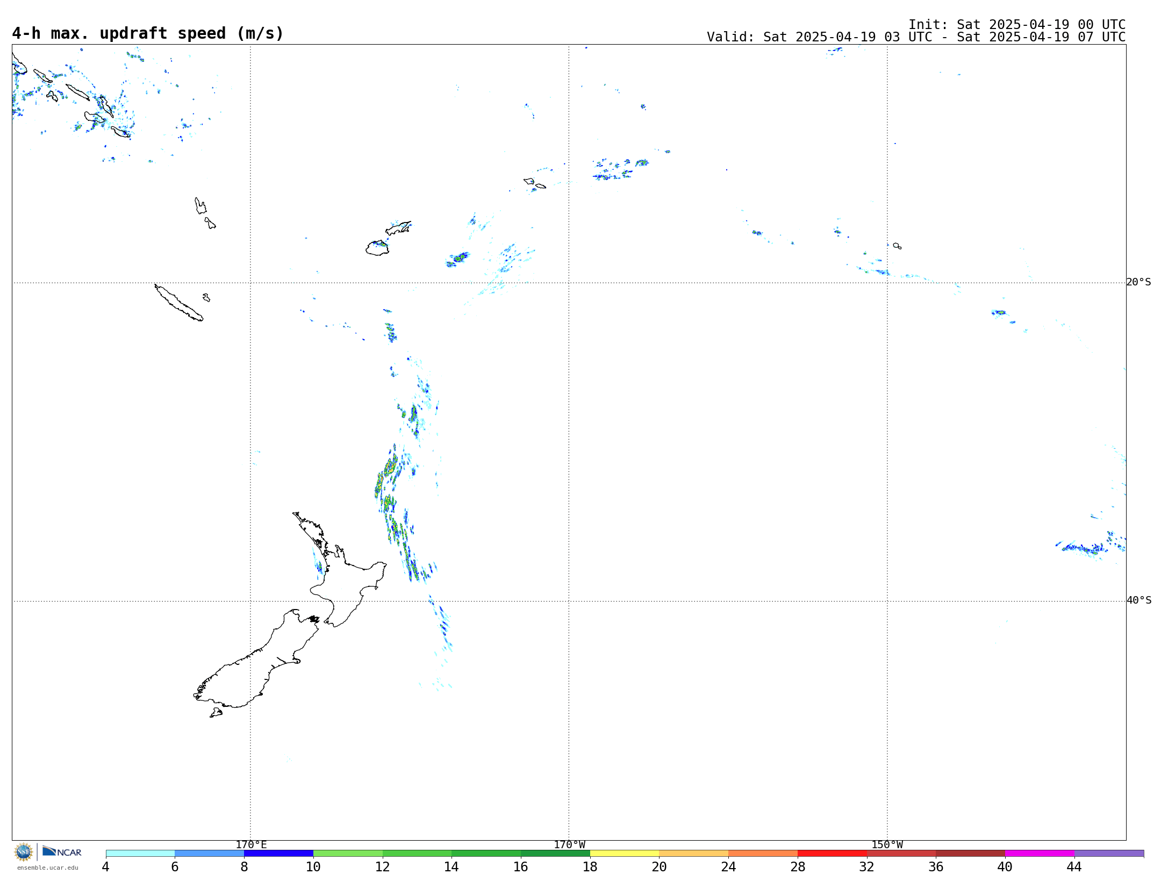The width and height of the screenshot is (1161, 874).
Task: Pick the muted red 32–36 colorbar segment
Action: [x=901, y=854]
